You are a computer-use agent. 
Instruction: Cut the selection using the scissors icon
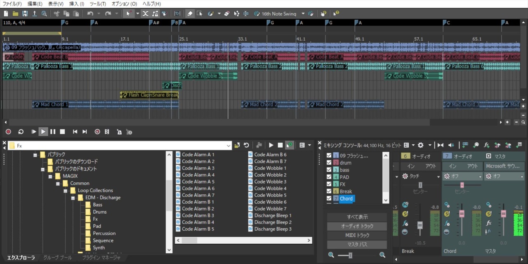pyautogui.click(x=57, y=14)
